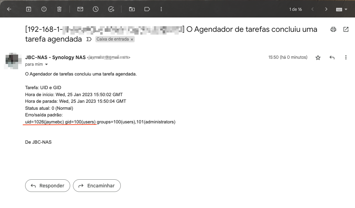Move email to folder
The width and height of the screenshot is (355, 208).
132,9
